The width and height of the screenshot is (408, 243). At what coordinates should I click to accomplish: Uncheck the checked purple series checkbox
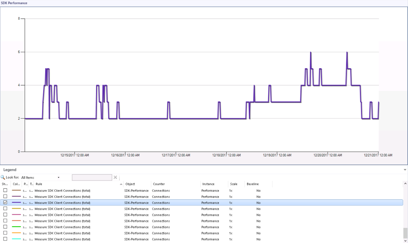tap(5, 203)
